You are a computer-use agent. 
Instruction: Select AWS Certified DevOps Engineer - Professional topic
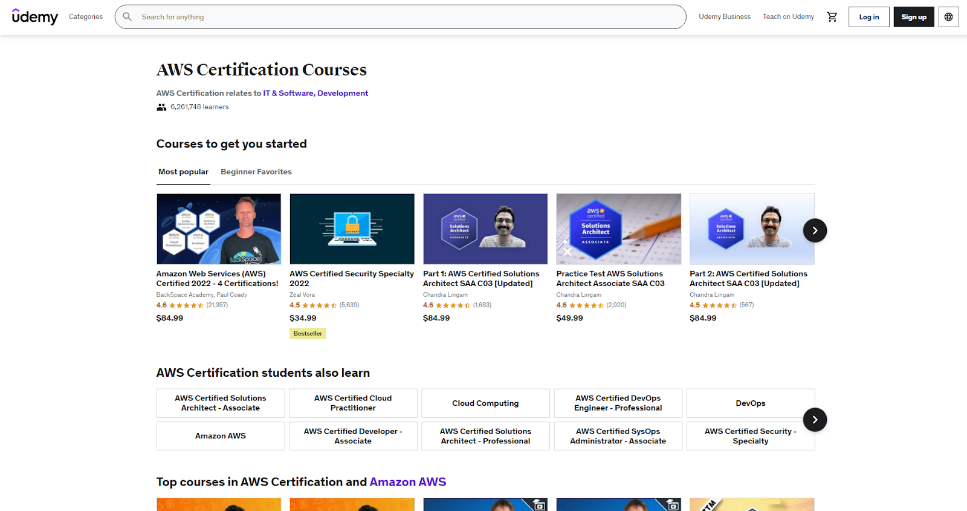618,403
